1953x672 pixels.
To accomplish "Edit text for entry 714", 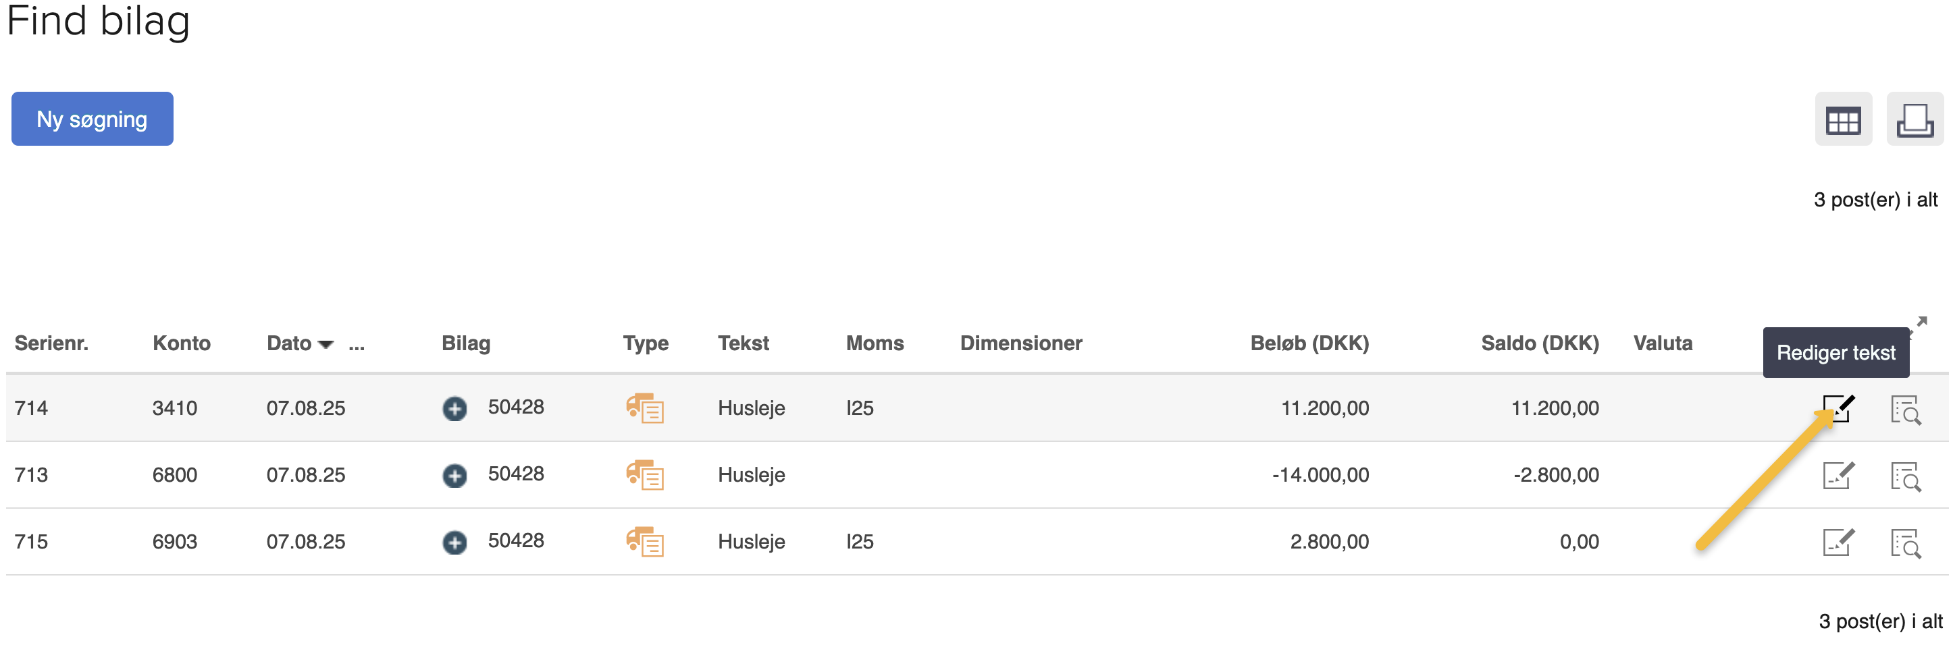I will (1838, 409).
